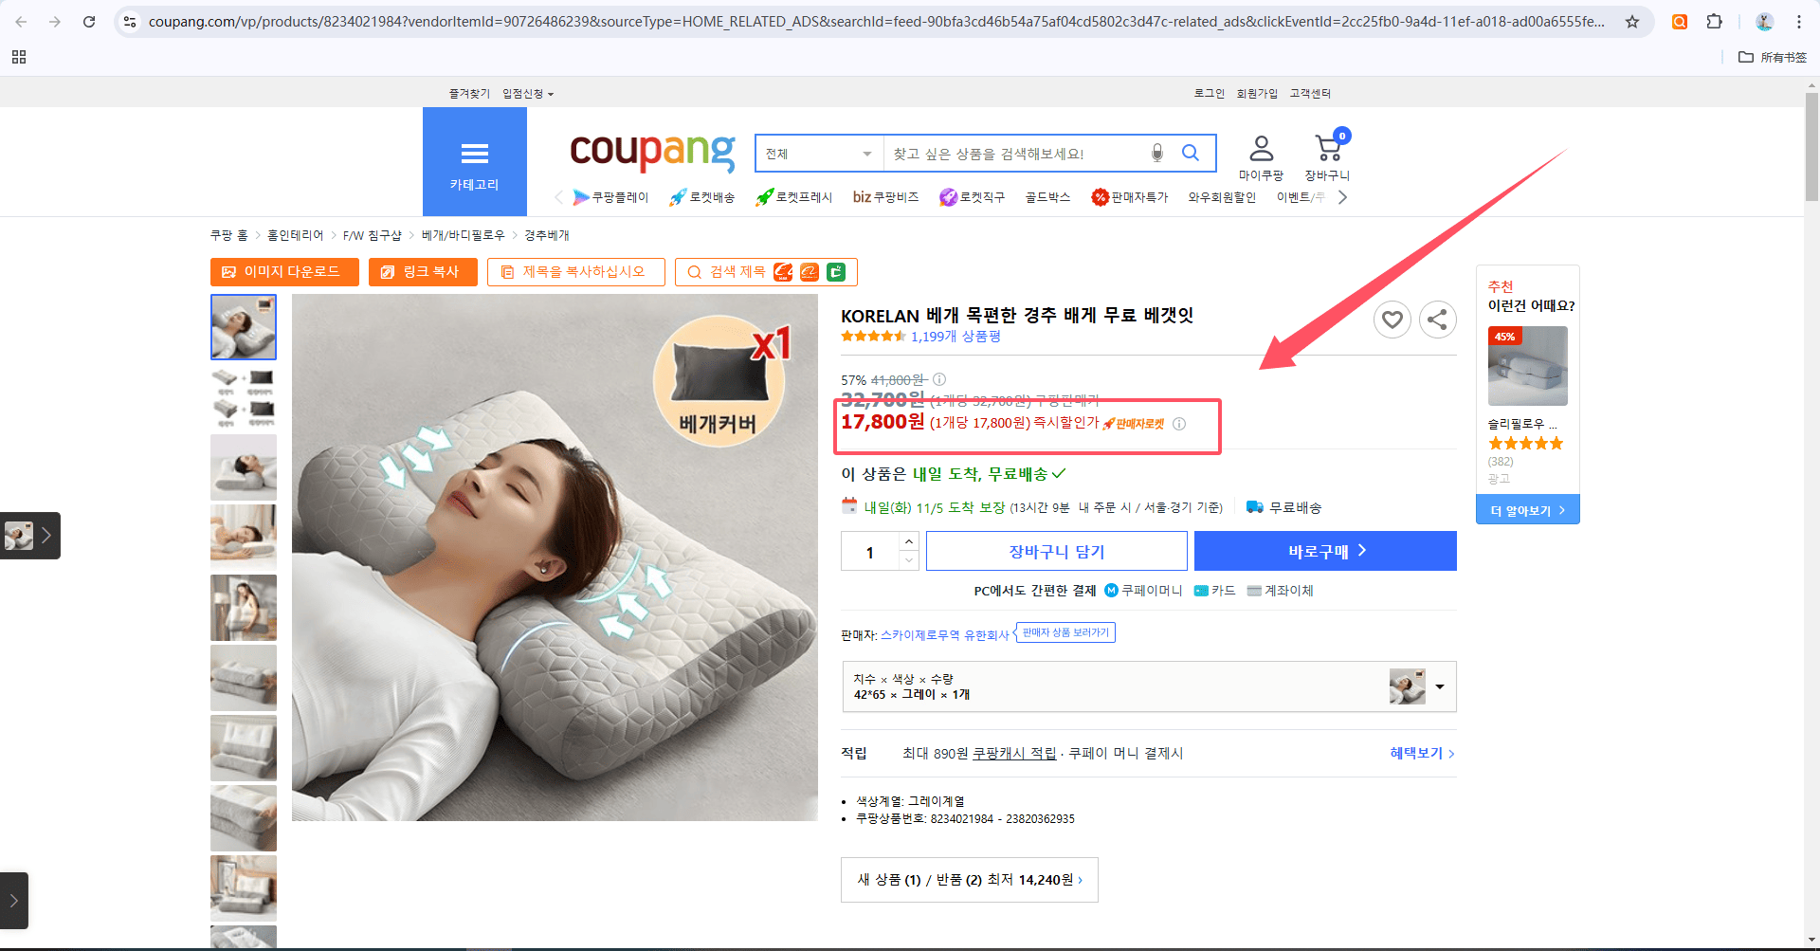Bookmark this page with the star icon

(1632, 22)
